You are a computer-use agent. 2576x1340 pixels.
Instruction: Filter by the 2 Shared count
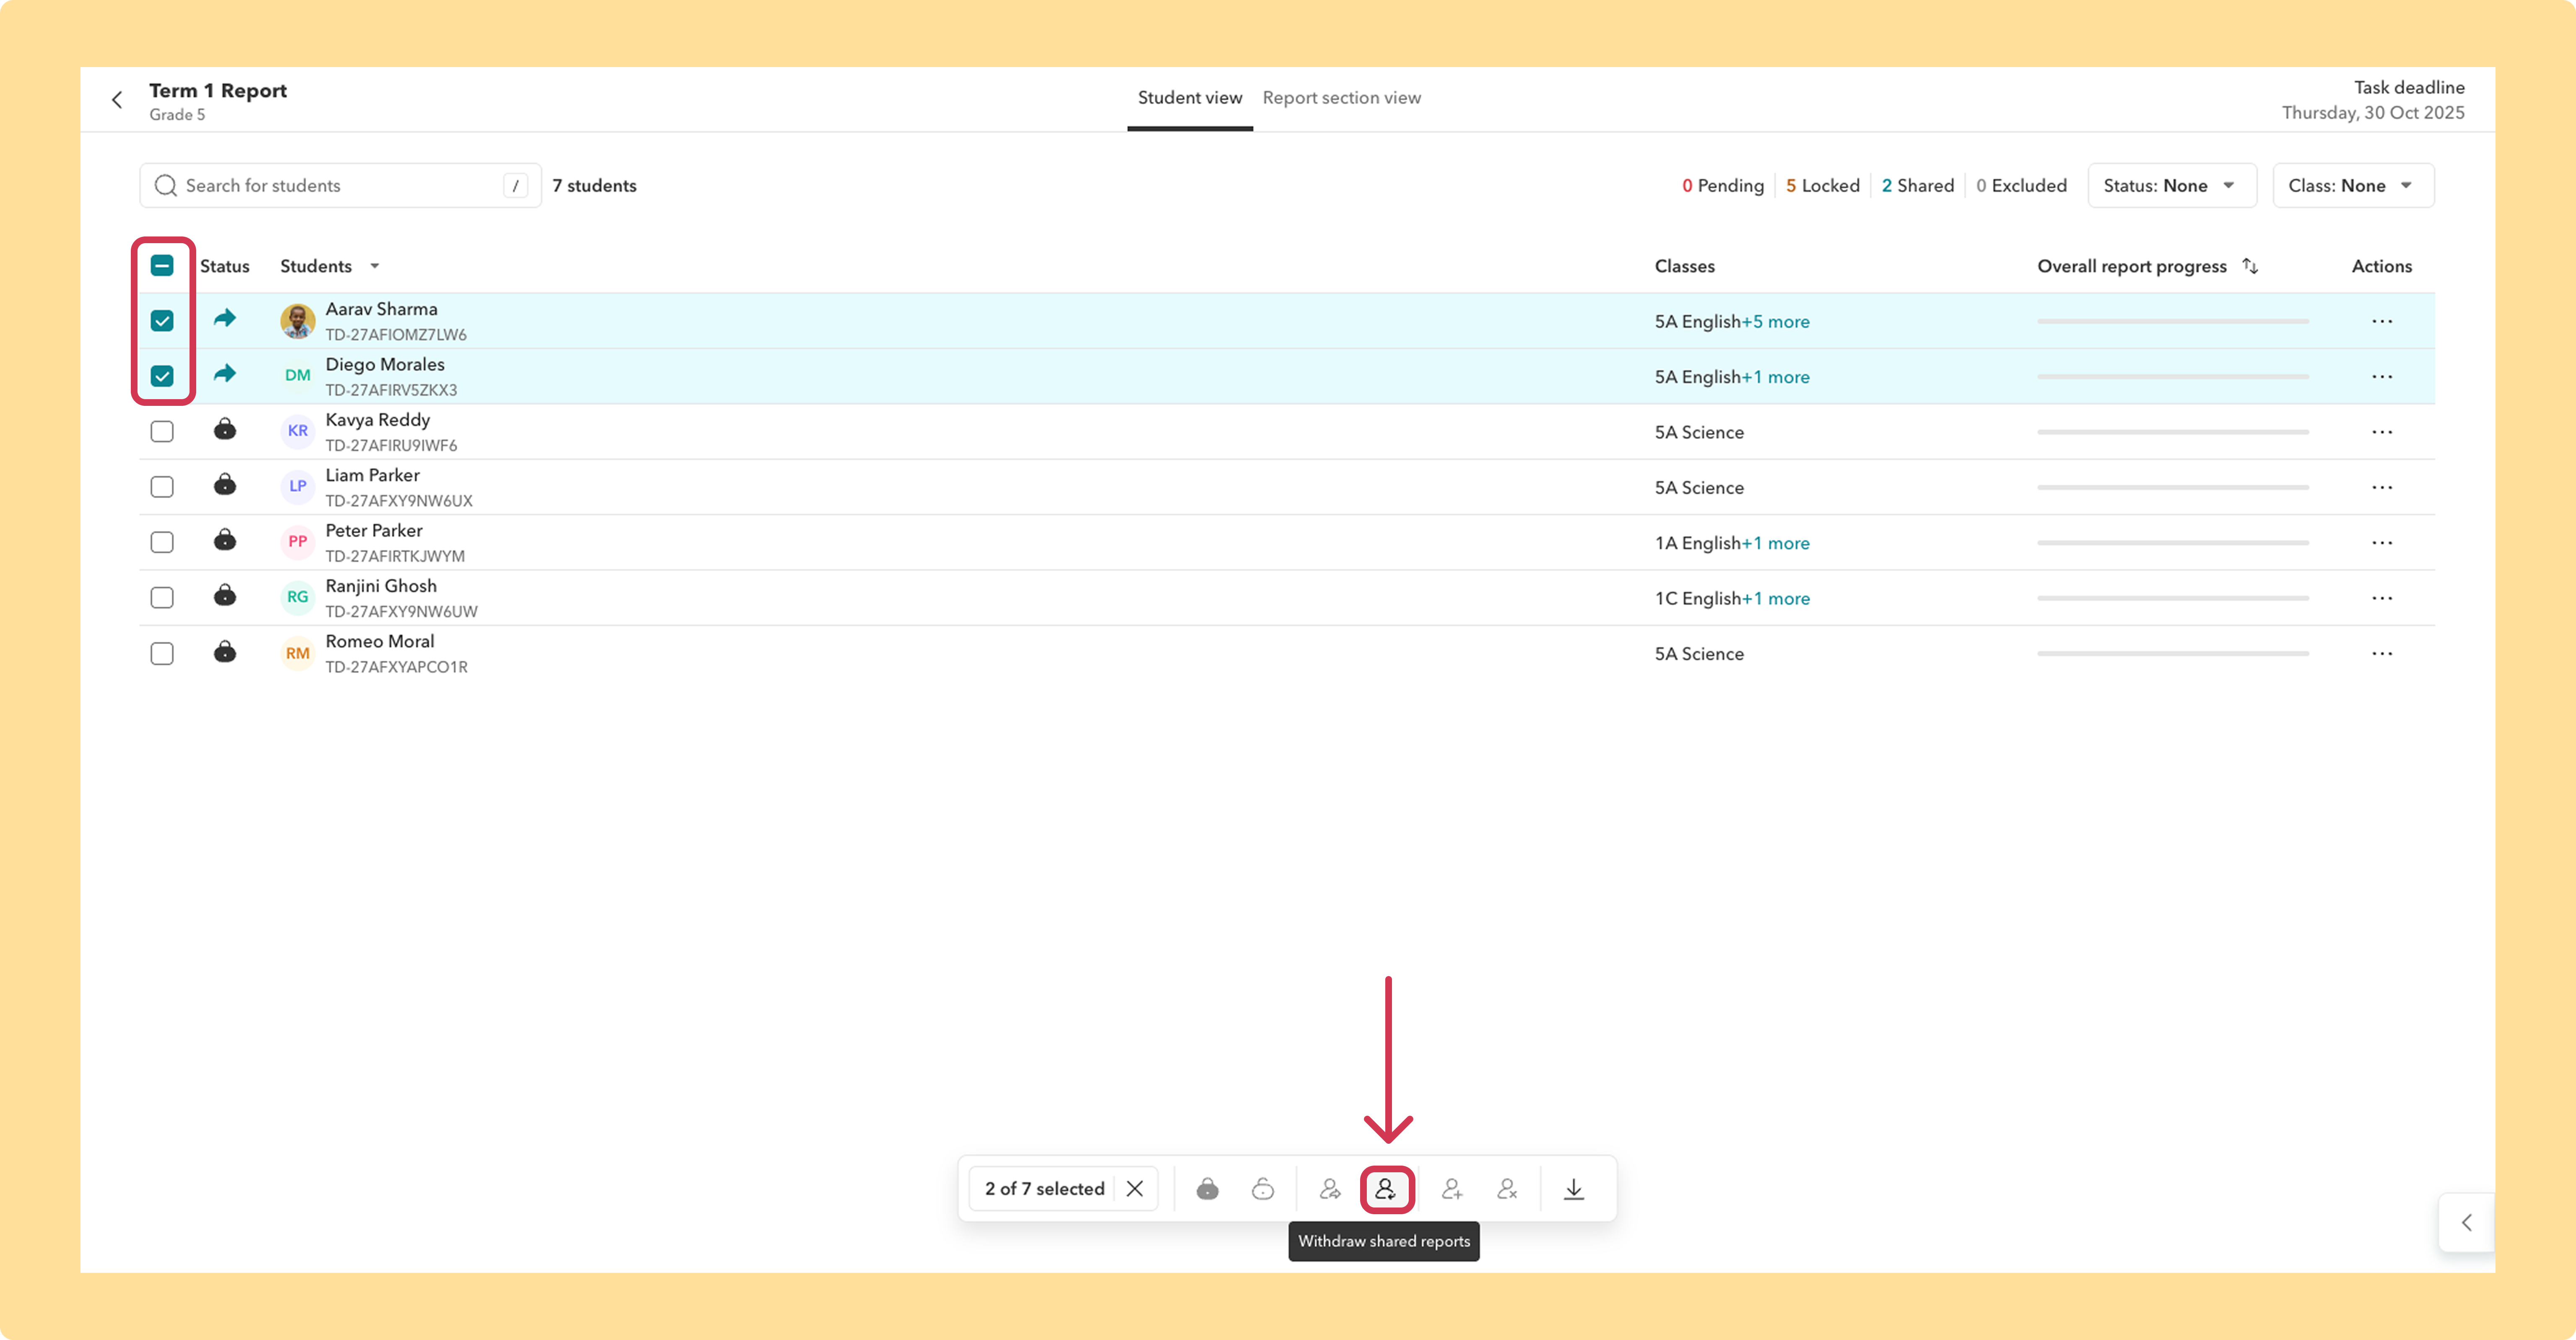click(x=1918, y=186)
